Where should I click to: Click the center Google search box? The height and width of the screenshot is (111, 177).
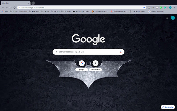coord(87,52)
